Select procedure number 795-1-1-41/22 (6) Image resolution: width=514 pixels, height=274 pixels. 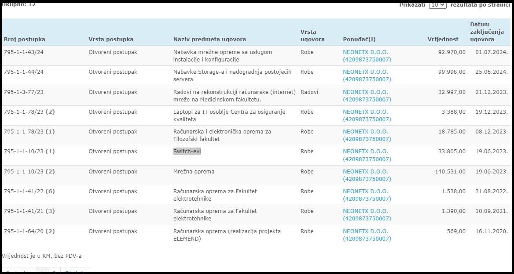[x=29, y=191]
